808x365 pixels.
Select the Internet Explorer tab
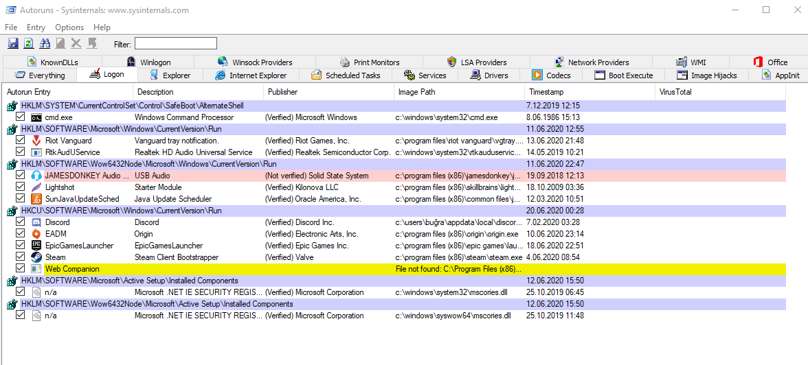click(x=252, y=75)
